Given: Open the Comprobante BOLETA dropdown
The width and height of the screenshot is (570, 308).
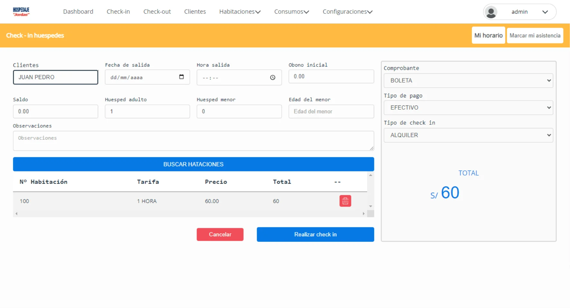Looking at the screenshot, I should tap(468, 80).
